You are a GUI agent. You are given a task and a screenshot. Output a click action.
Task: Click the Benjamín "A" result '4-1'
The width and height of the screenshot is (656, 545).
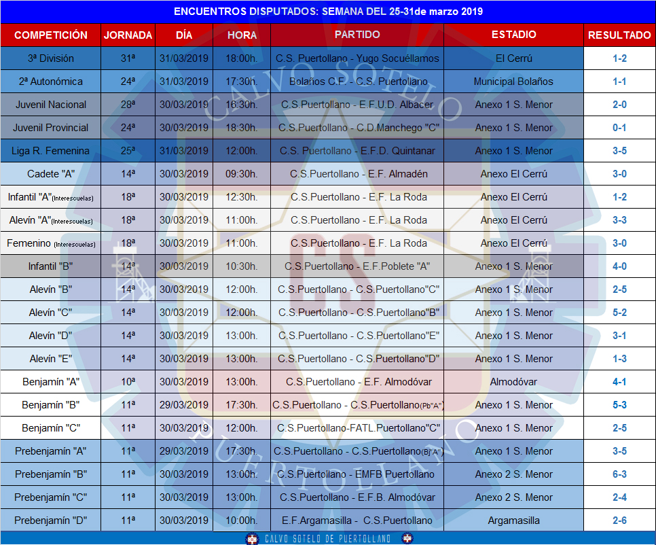pyautogui.click(x=619, y=382)
